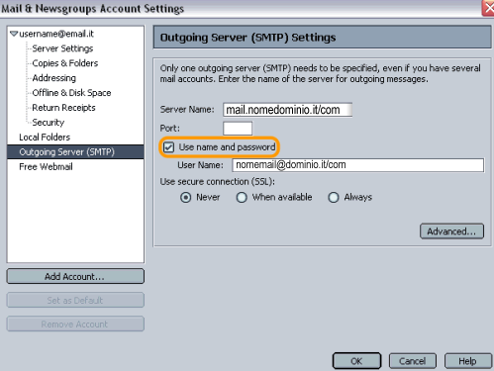The image size is (494, 371).
Task: Select the Never SSL radio button
Action: [186, 197]
